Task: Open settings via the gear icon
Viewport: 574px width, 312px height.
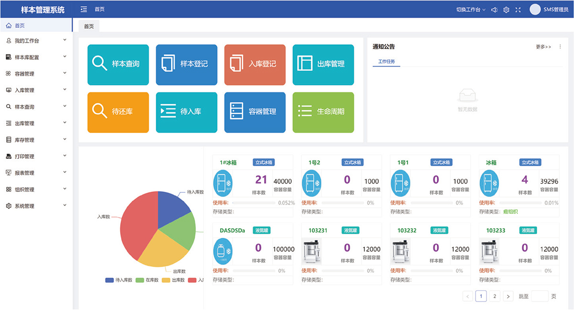Action: [x=506, y=10]
